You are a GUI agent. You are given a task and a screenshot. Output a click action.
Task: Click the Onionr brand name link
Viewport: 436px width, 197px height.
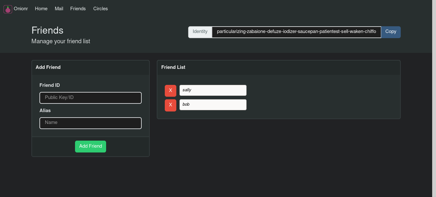click(21, 9)
